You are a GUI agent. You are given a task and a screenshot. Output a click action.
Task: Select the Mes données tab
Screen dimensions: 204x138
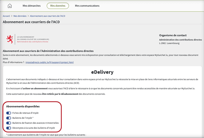[58, 6]
